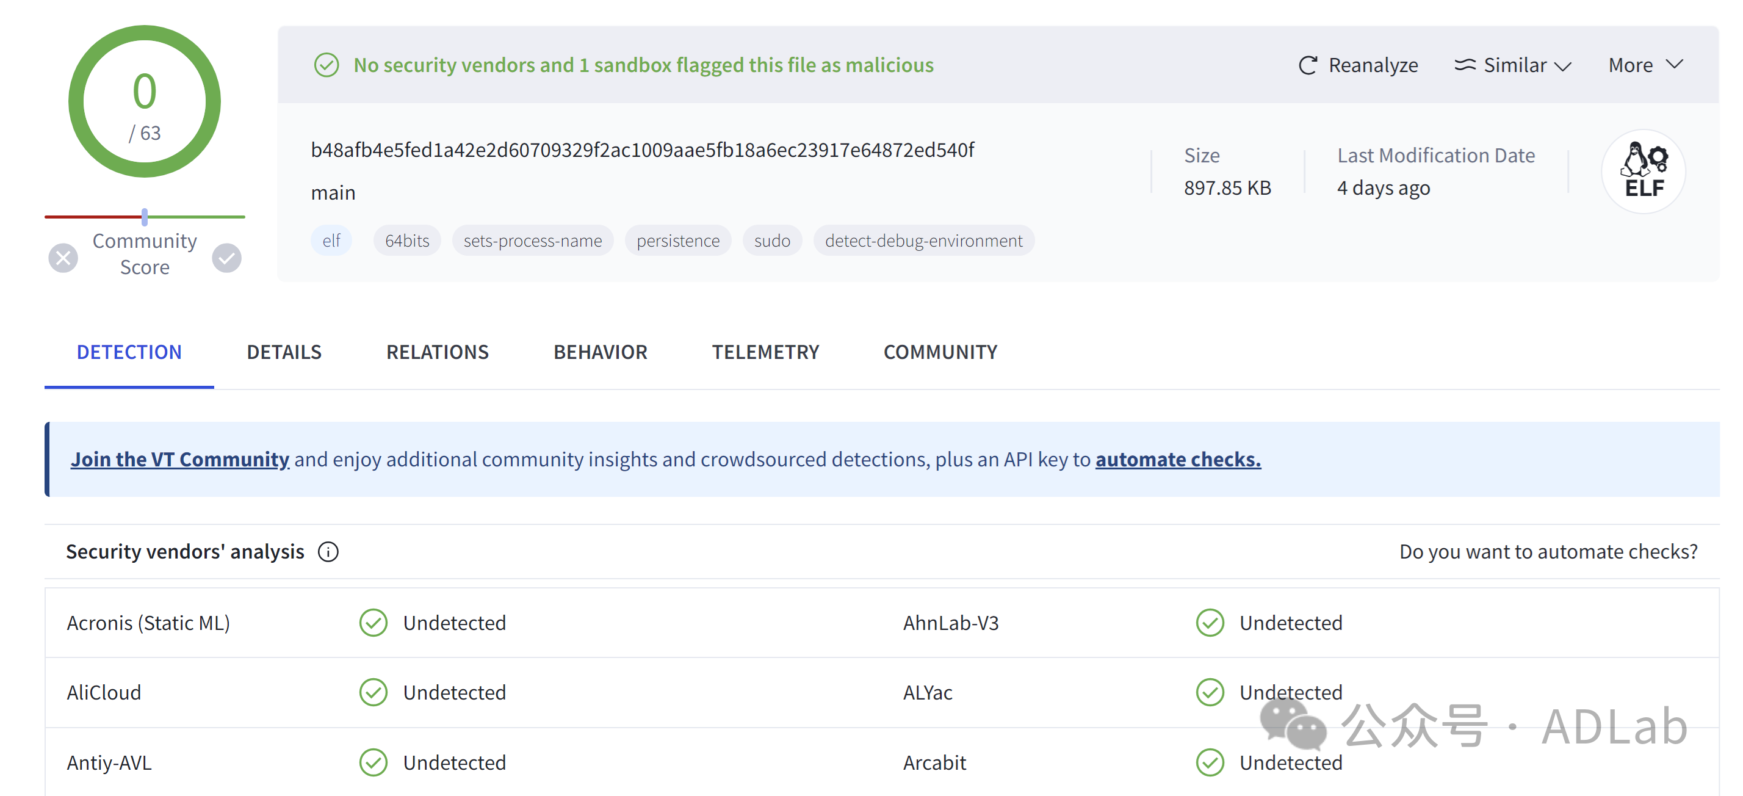Click the Acronis Undetected checkmark icon

pos(373,623)
